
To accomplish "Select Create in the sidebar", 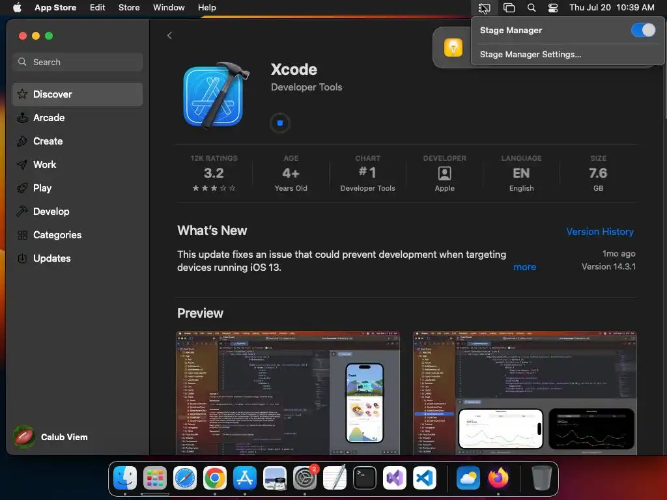I will pyautogui.click(x=78, y=141).
